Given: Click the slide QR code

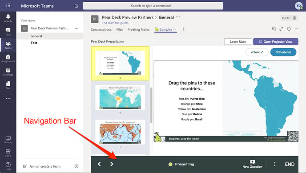Looking at the screenshot, I should click(x=293, y=136).
